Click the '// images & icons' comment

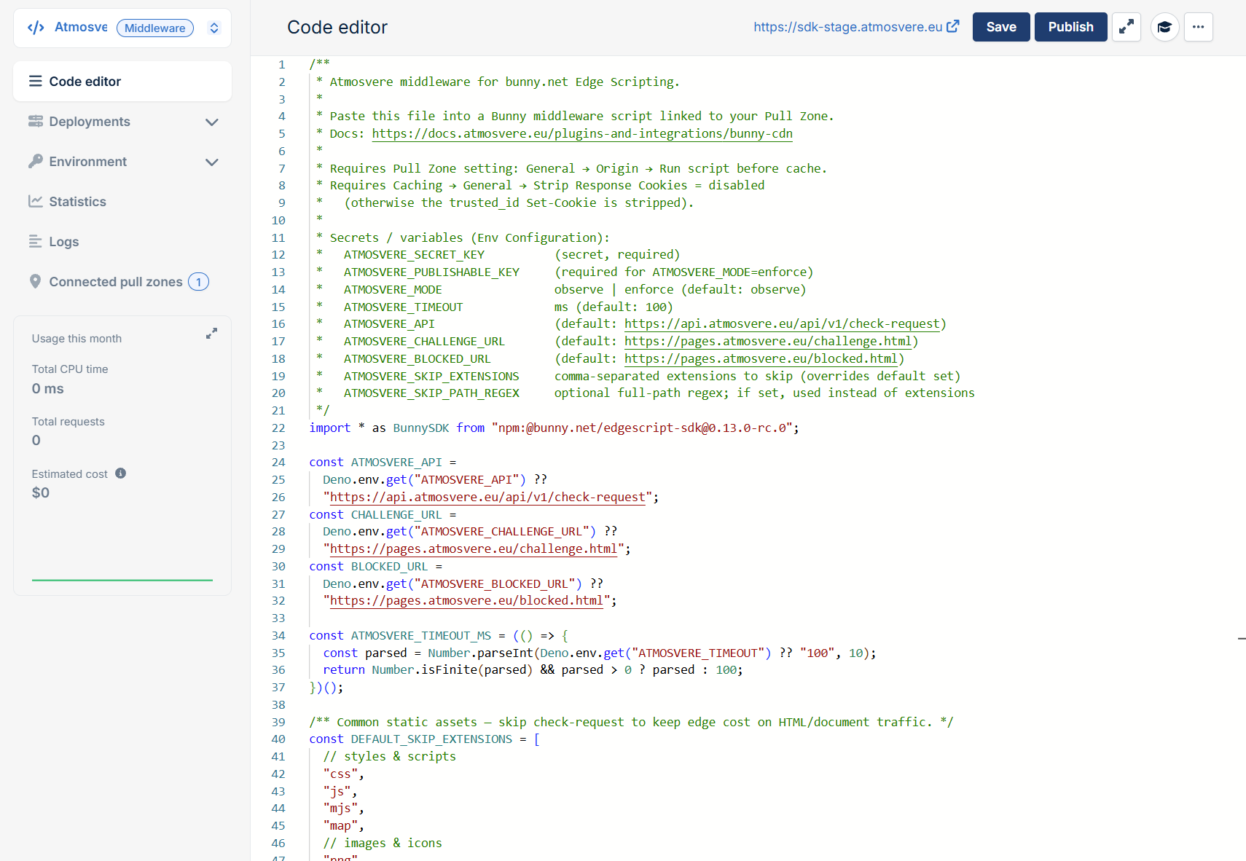[x=383, y=844]
